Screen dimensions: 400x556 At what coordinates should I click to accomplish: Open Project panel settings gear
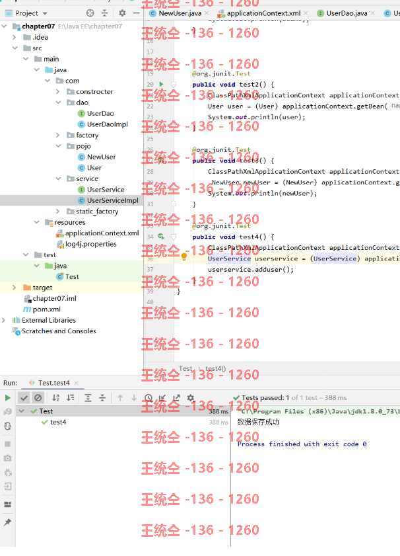pos(122,13)
